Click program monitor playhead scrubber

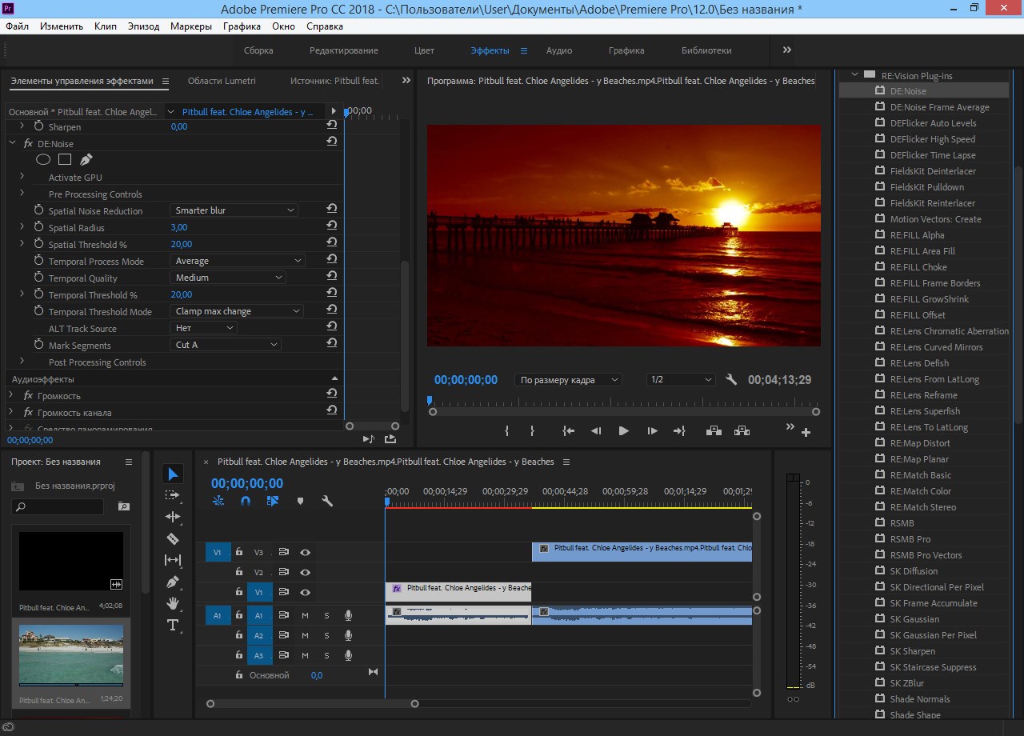430,400
